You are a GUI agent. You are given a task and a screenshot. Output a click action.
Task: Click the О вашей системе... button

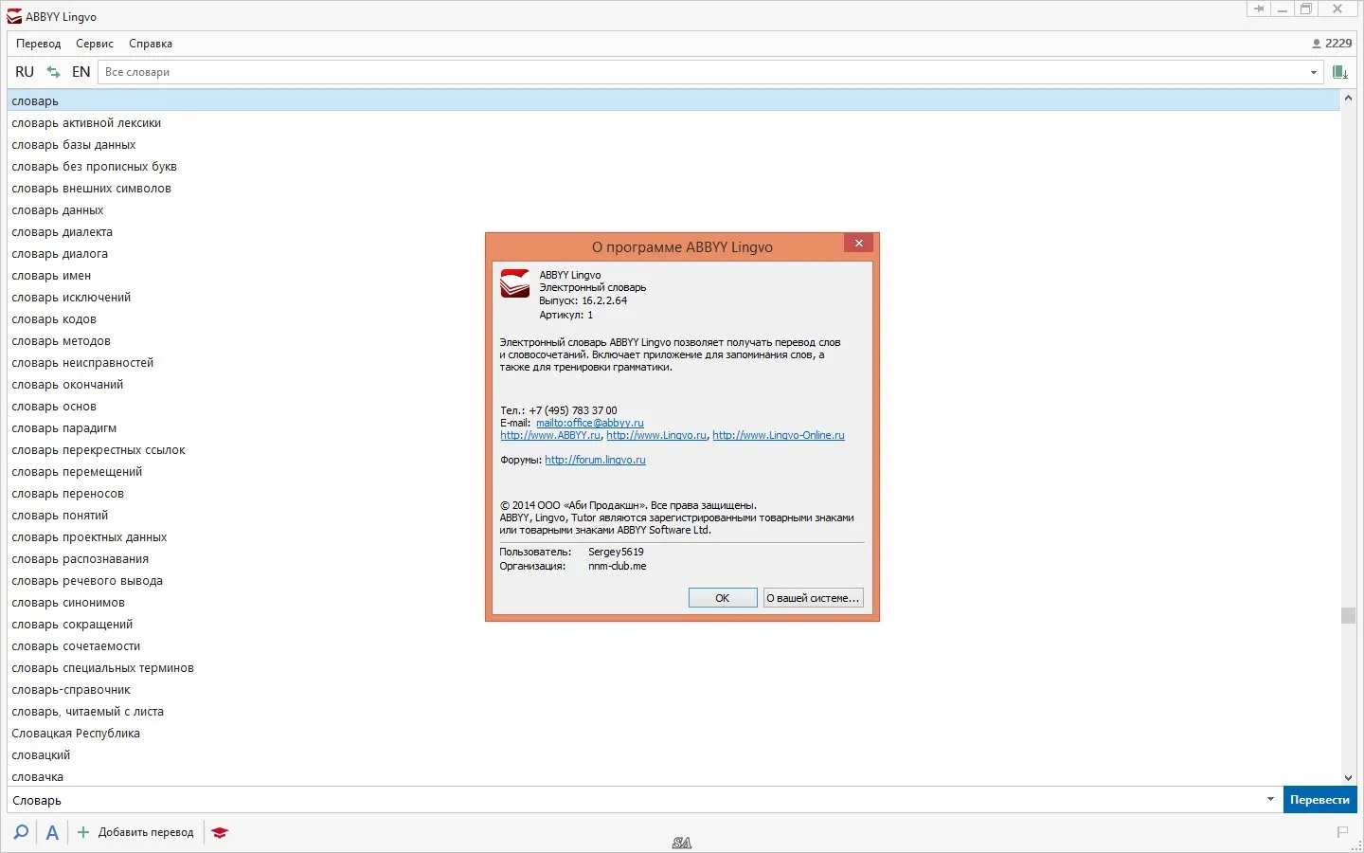click(x=814, y=598)
